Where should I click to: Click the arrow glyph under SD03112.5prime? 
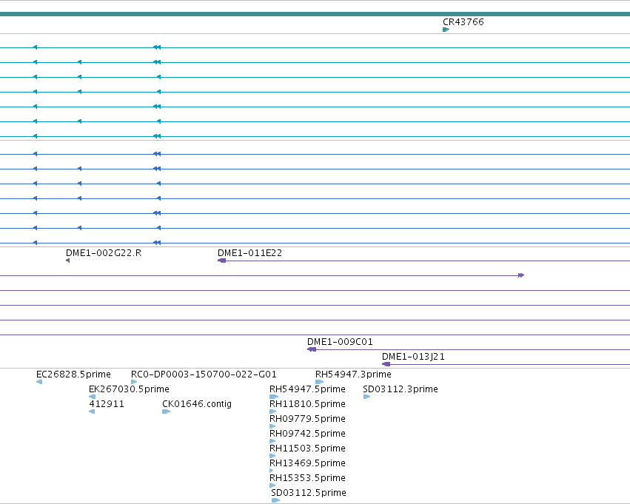[x=275, y=500]
